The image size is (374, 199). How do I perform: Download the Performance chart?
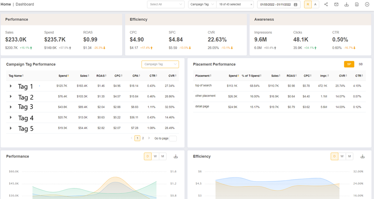point(176,156)
